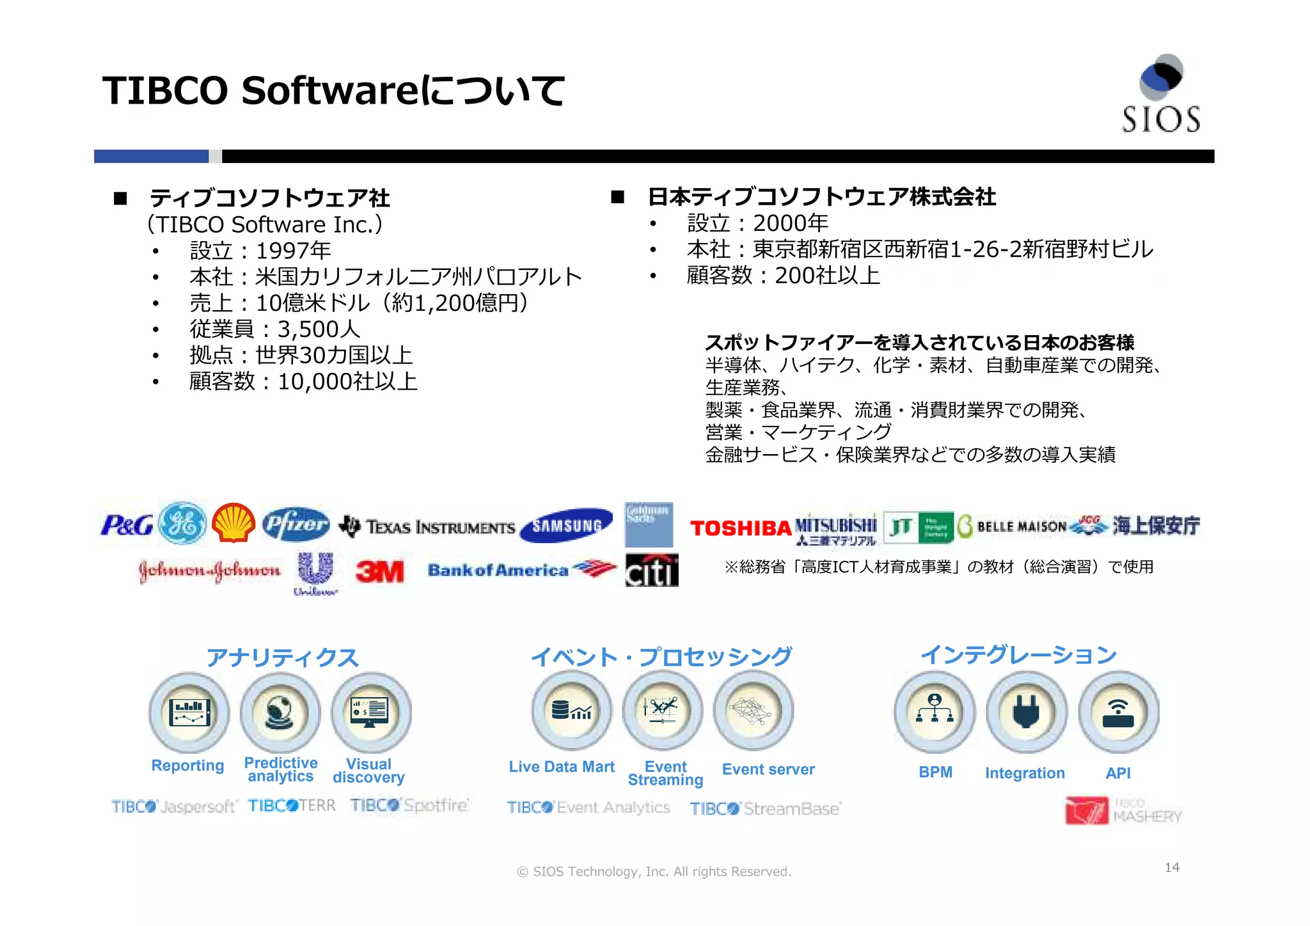Click the Toshiba logo

pyautogui.click(x=741, y=528)
